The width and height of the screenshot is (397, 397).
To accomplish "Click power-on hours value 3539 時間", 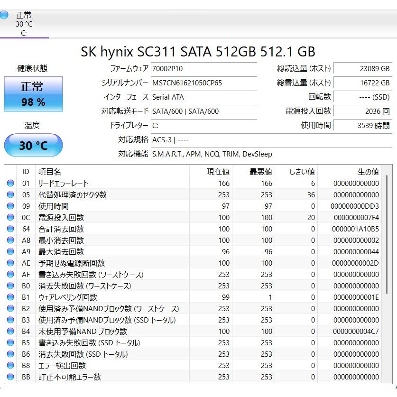I will 363,125.
